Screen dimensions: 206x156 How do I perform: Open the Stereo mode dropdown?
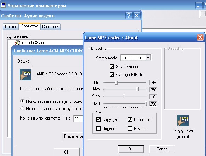pos(148,58)
